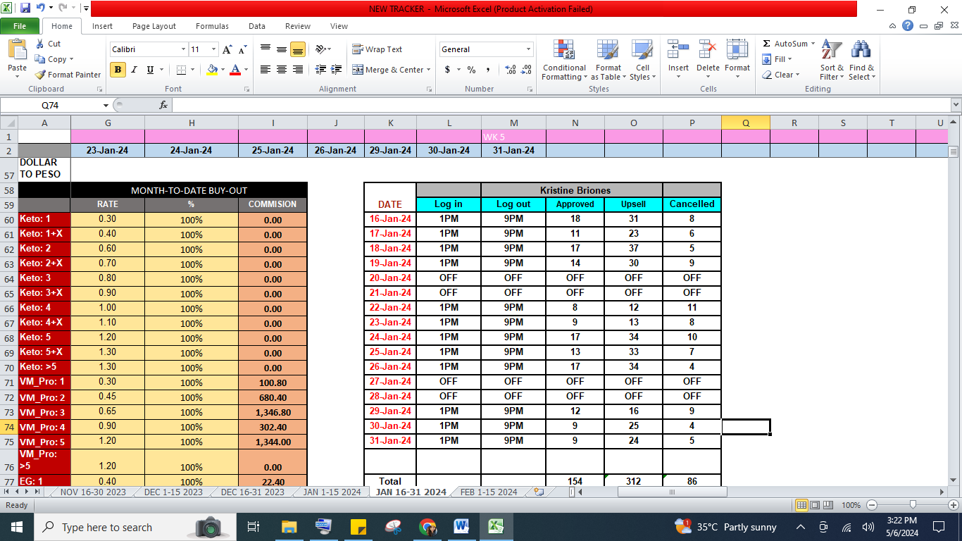Expand the Name Box dropdown arrow

[106, 105]
